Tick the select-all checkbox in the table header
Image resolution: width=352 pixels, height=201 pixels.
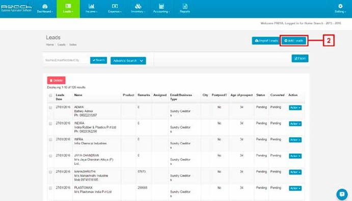click(x=50, y=95)
